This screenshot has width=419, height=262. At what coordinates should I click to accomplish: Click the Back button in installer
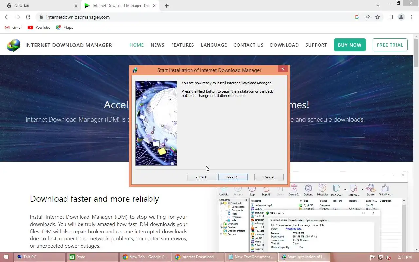tap(201, 177)
